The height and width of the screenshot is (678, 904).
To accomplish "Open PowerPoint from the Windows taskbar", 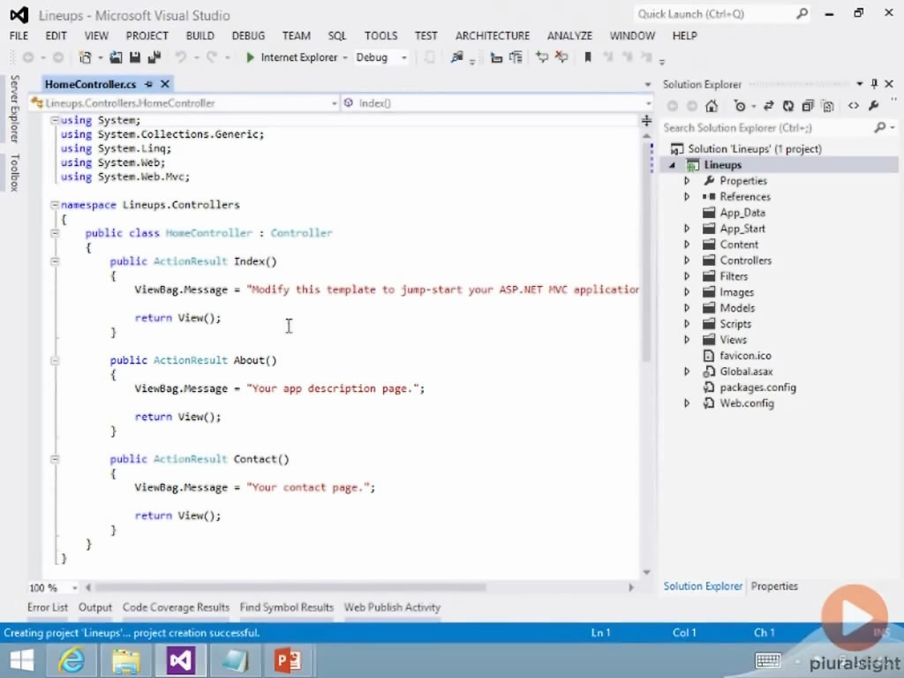I will (288, 660).
